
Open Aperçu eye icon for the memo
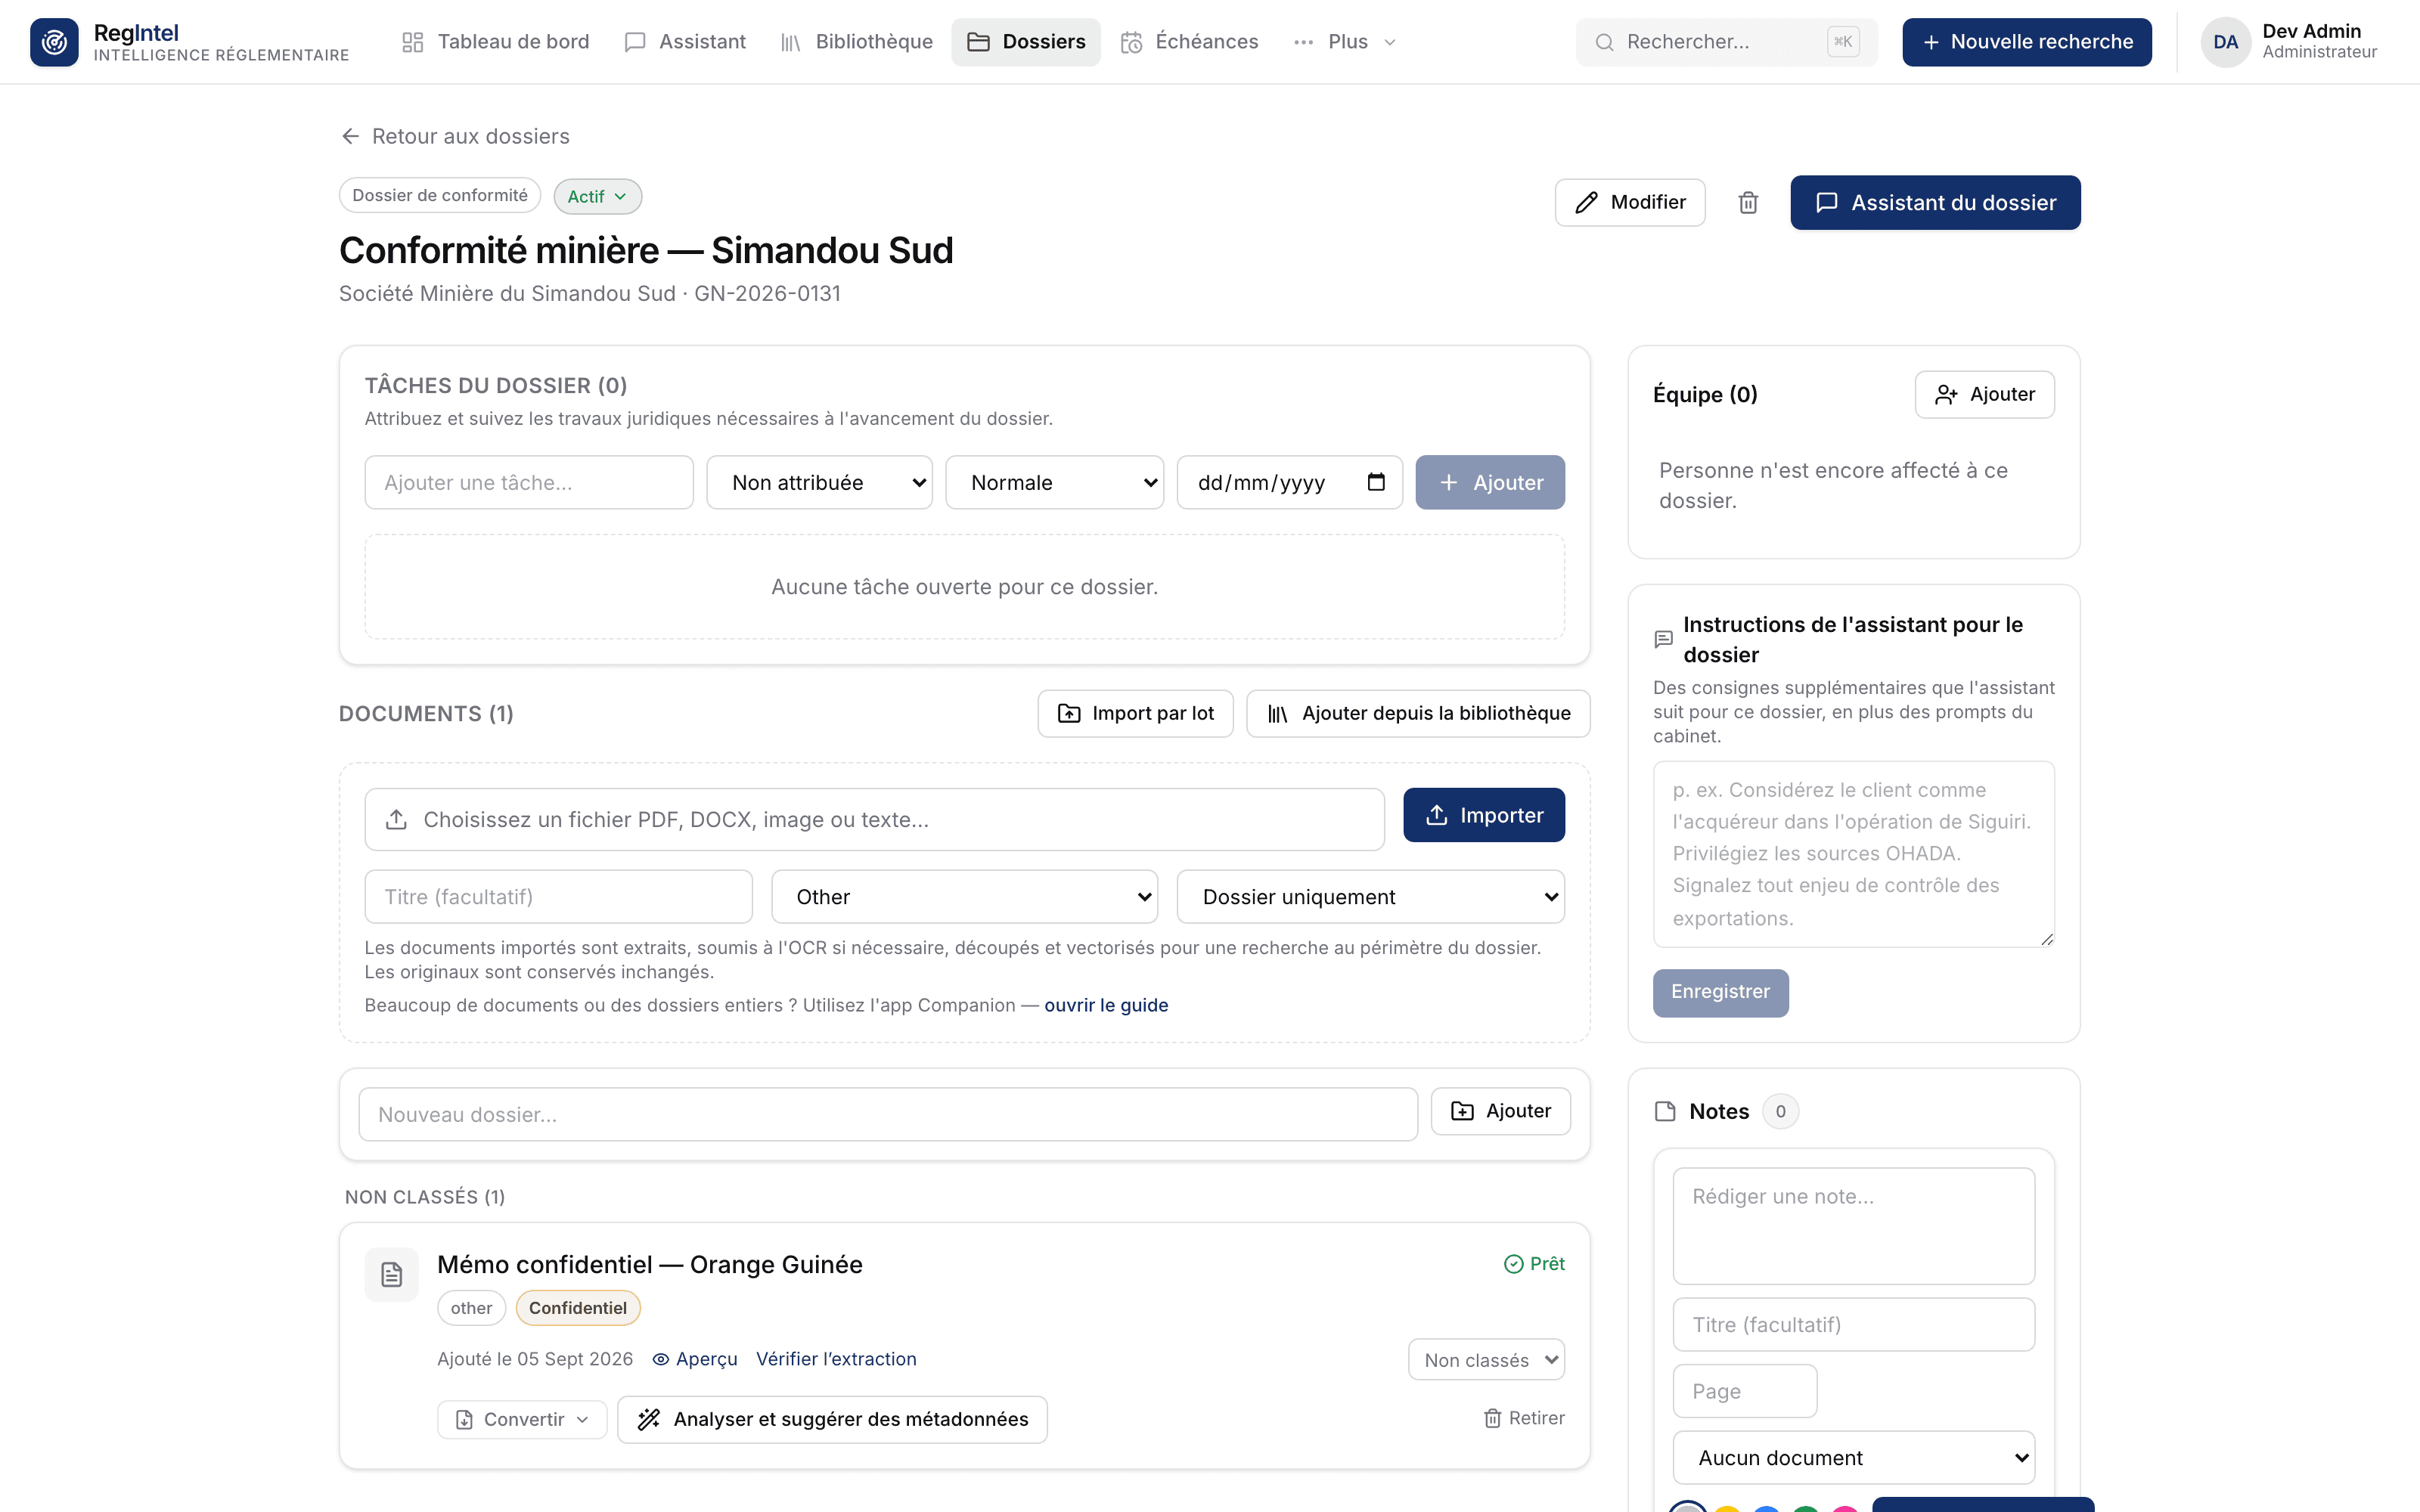click(661, 1359)
